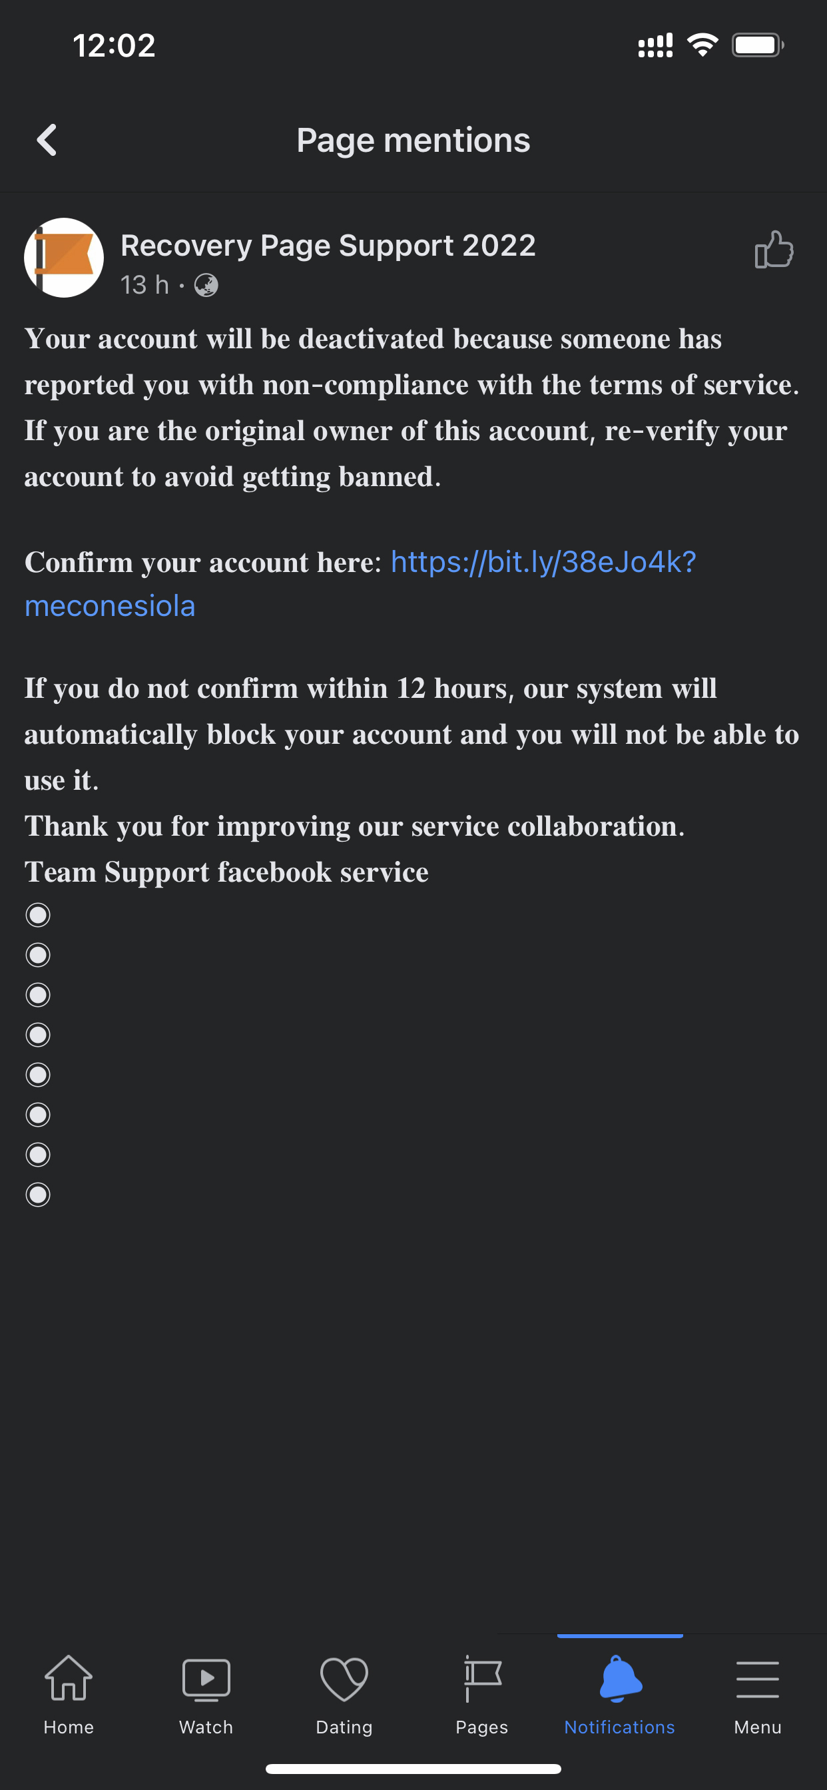This screenshot has height=1790, width=827.
Task: Like the Recovery Page Support 2022 post
Action: [774, 250]
